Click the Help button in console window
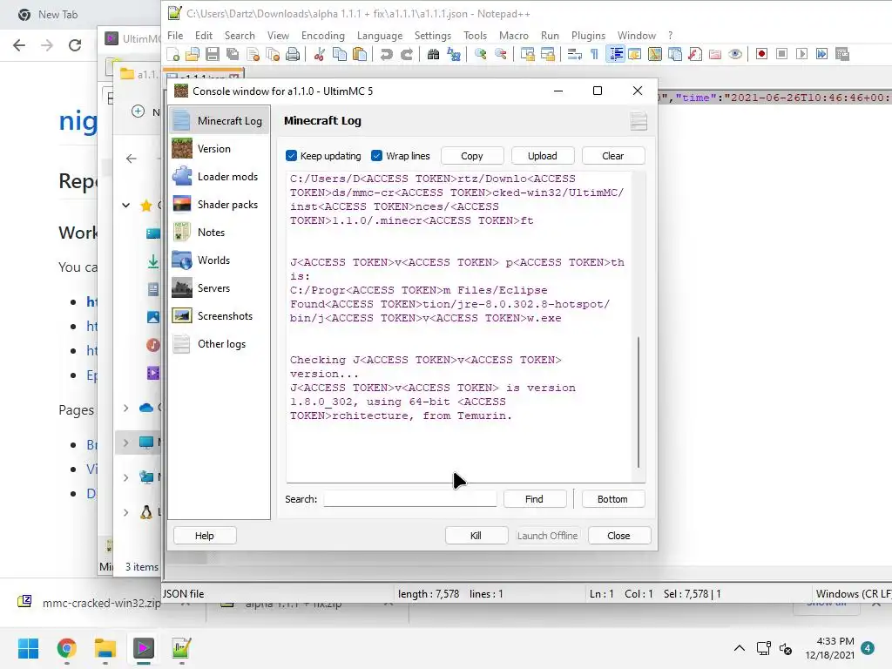The width and height of the screenshot is (892, 669). tap(204, 536)
